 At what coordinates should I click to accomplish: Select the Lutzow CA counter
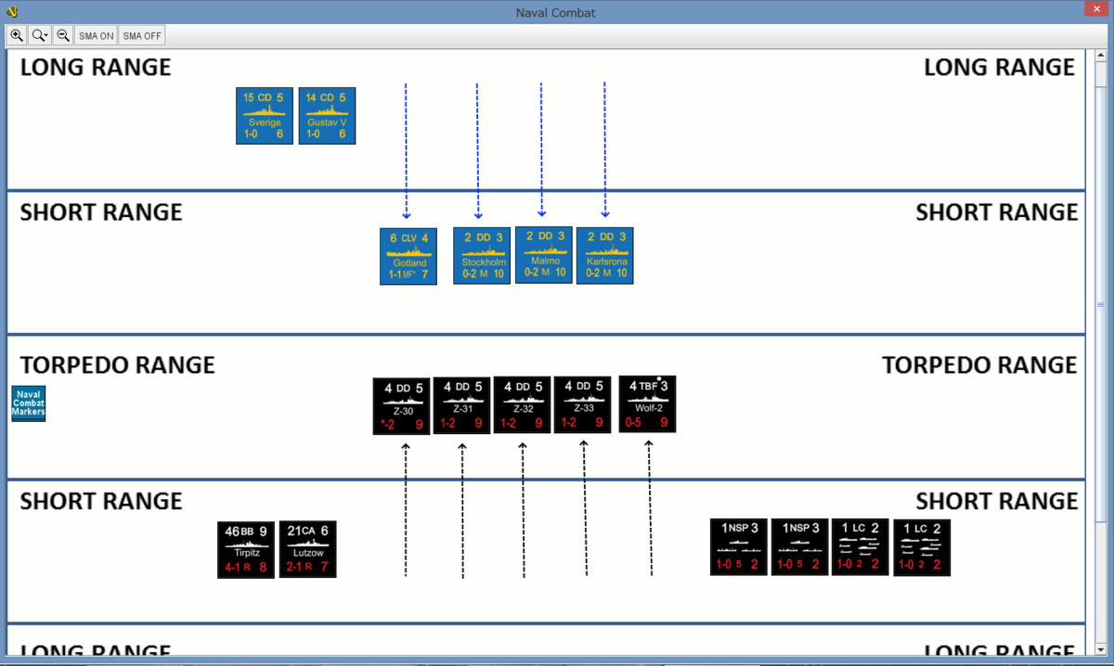[308, 549]
